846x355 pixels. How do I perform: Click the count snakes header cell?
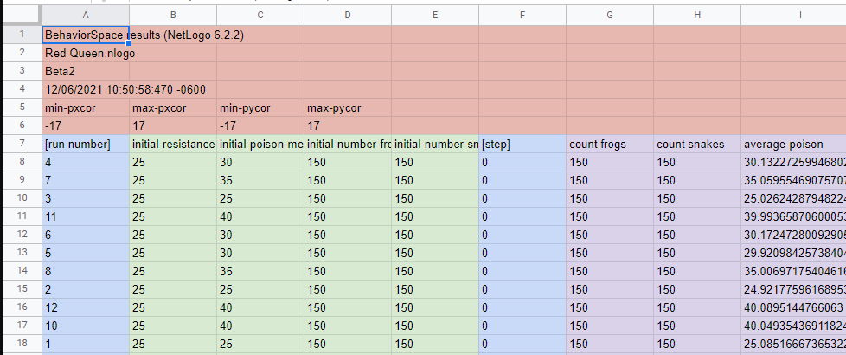point(696,144)
